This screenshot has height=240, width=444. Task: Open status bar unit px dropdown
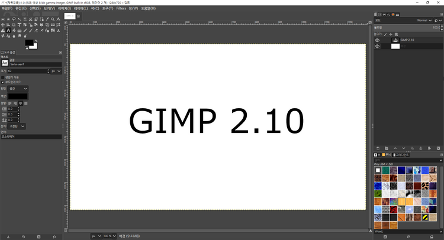[96, 236]
